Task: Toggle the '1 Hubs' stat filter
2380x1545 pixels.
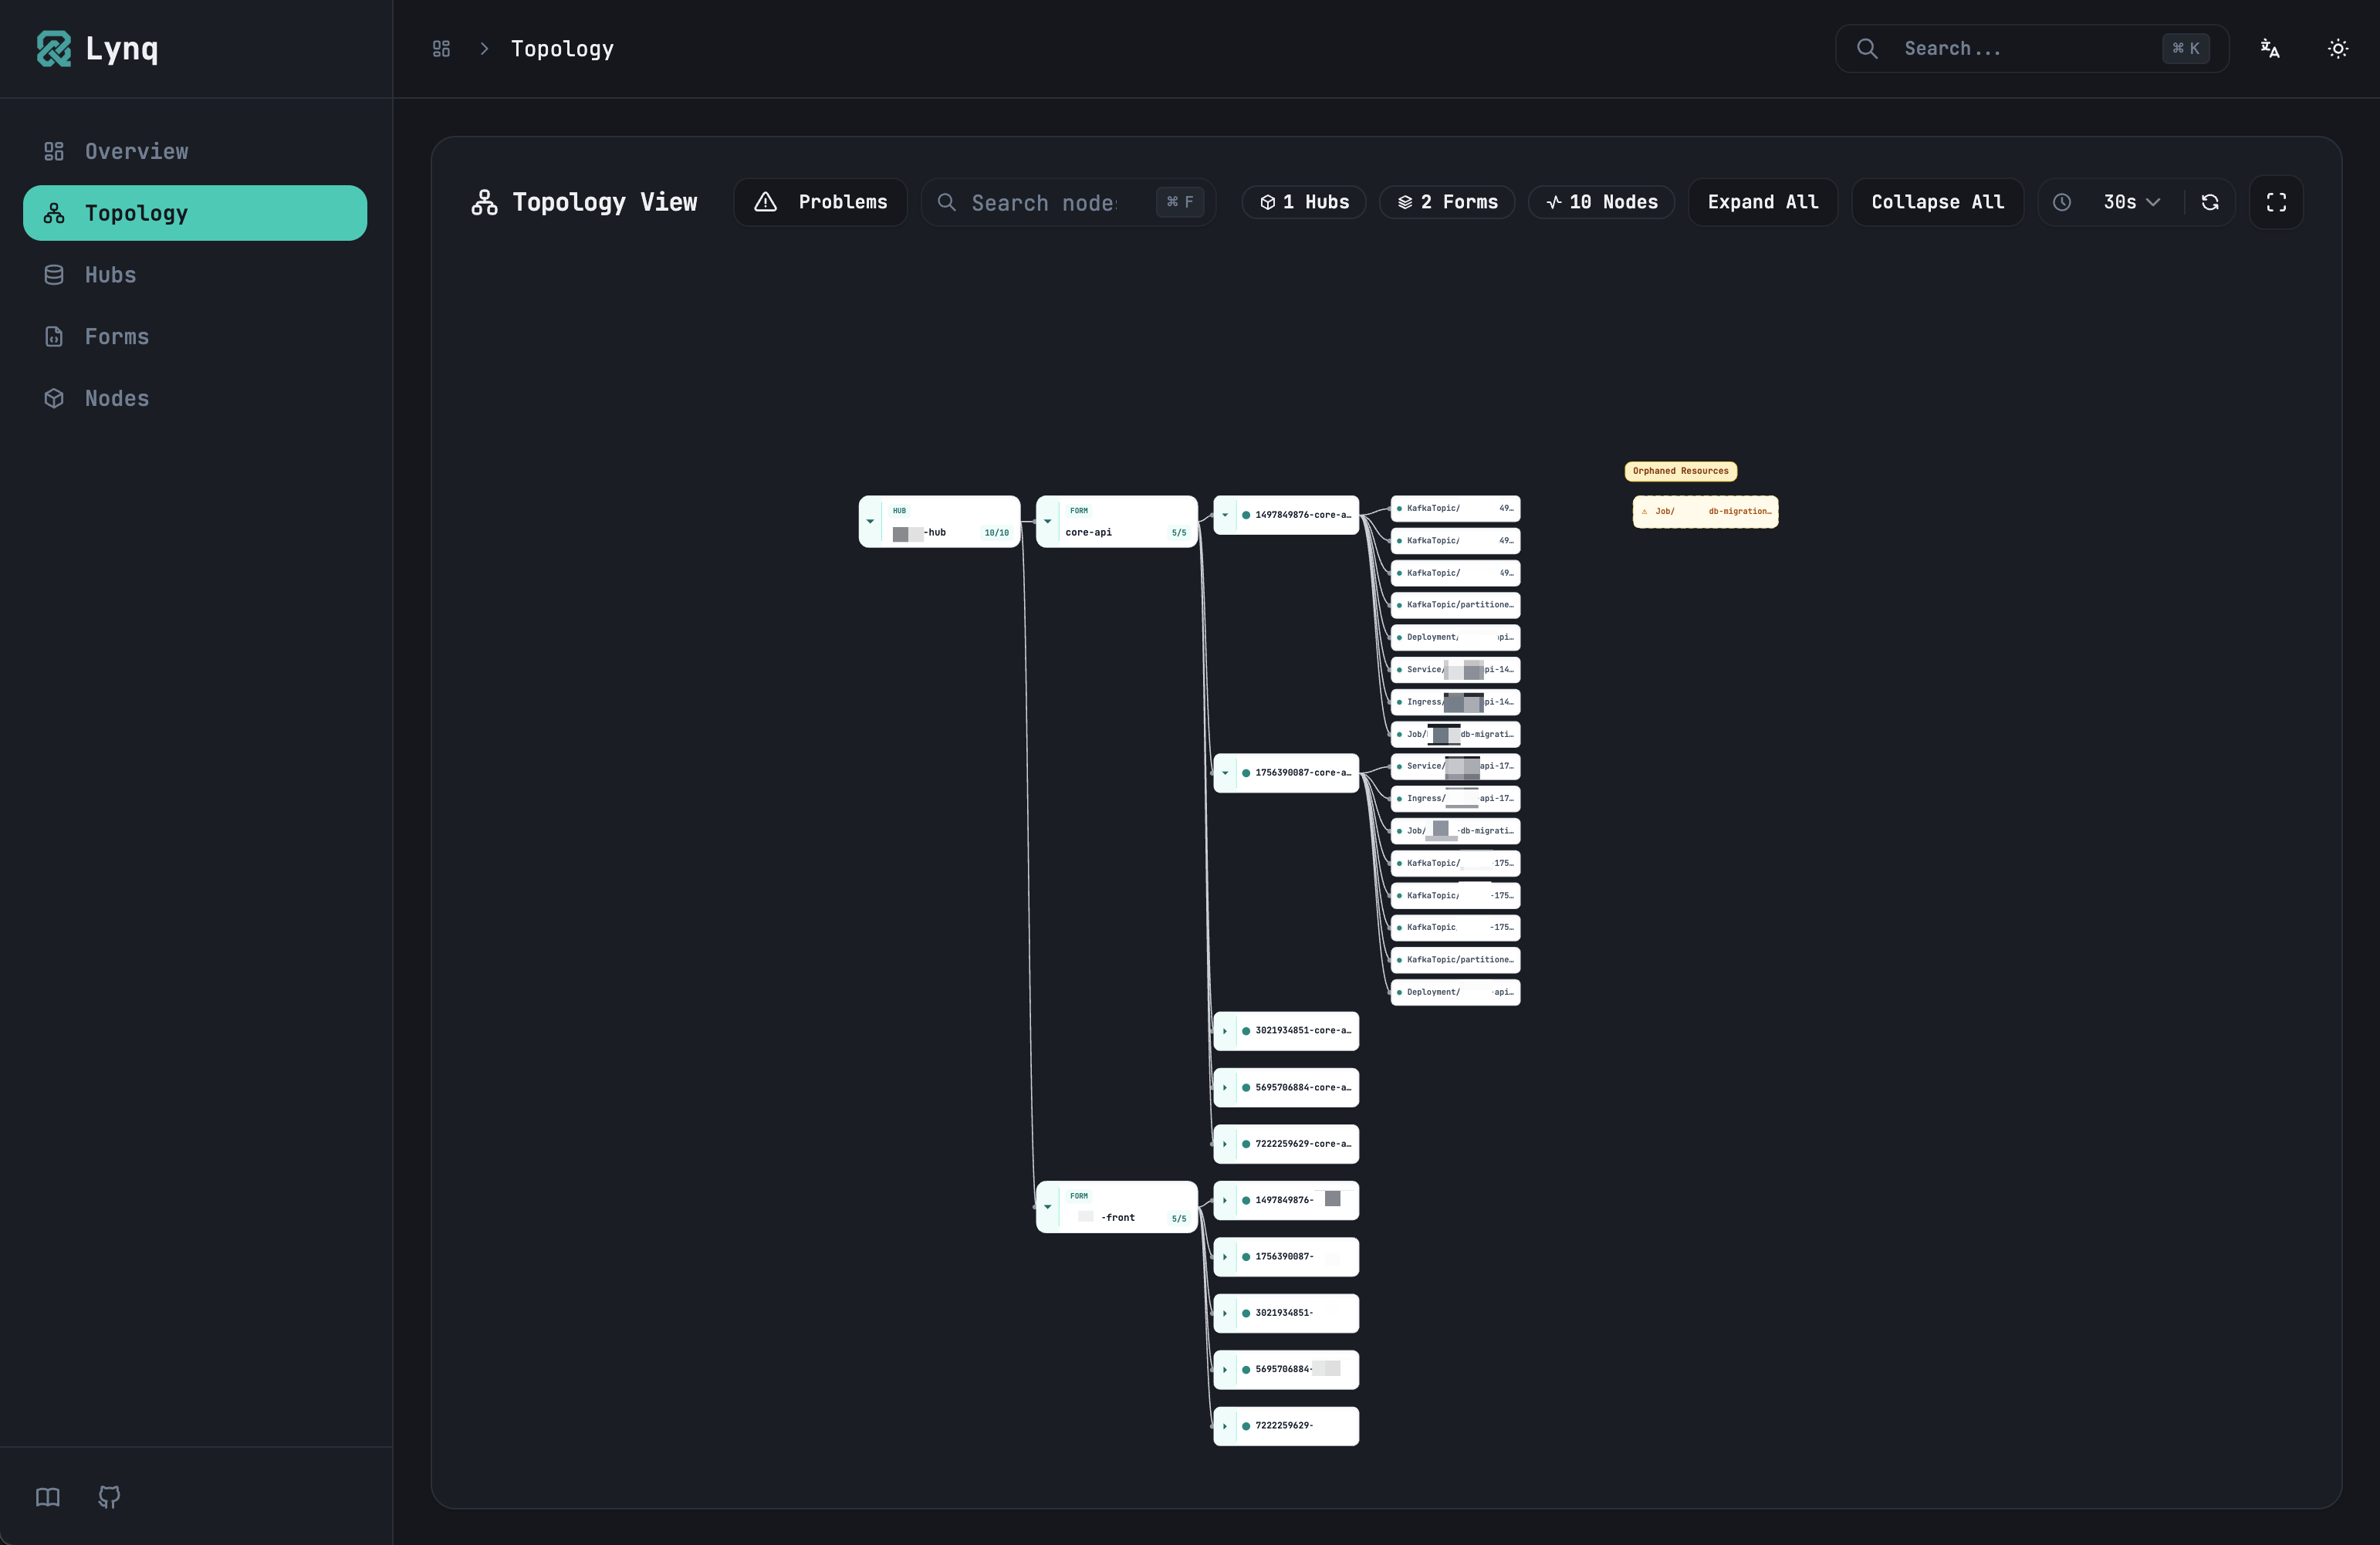Action: 1302,201
